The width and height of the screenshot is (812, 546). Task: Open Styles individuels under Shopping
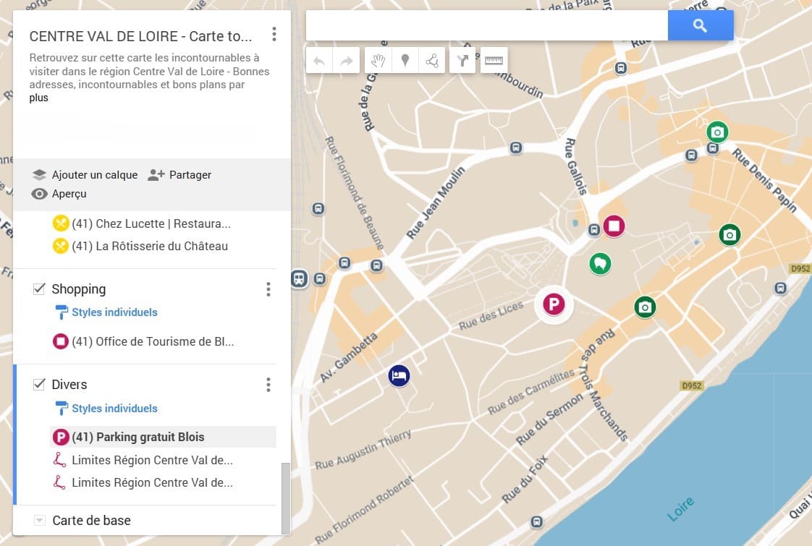click(x=106, y=312)
